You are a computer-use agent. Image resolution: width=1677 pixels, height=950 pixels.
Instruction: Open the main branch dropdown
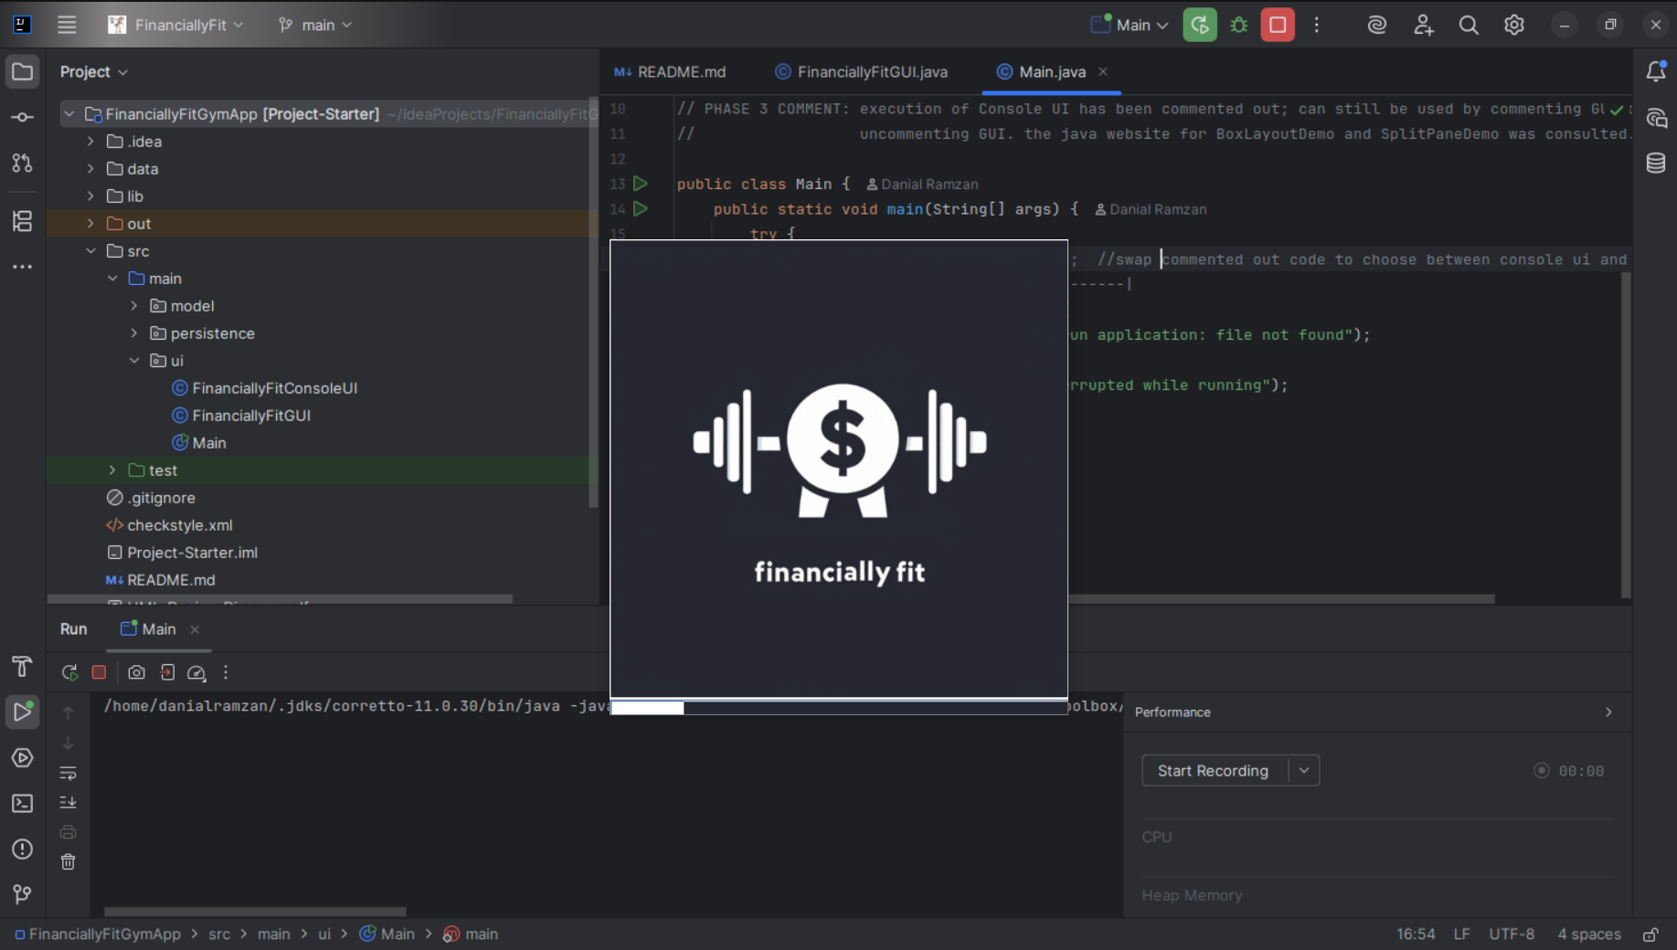pos(315,26)
